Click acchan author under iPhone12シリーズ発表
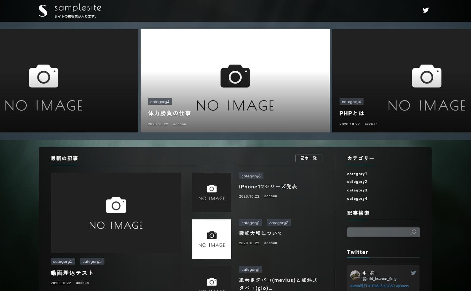The height and width of the screenshot is (291, 471). pos(271,196)
